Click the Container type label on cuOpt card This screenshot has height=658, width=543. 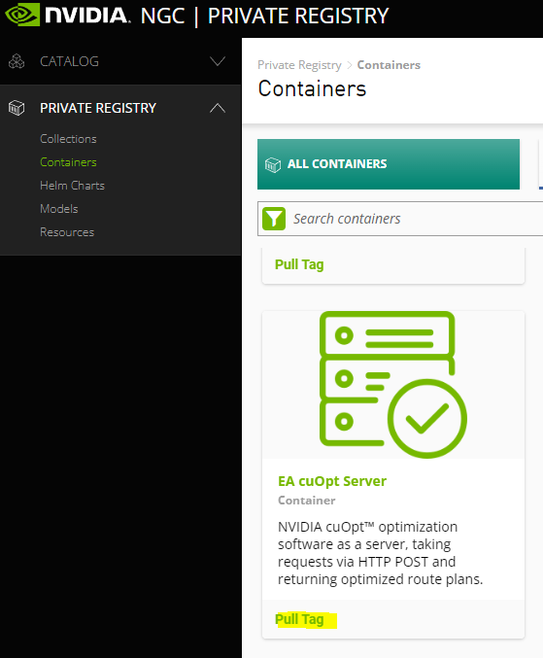pyautogui.click(x=307, y=501)
